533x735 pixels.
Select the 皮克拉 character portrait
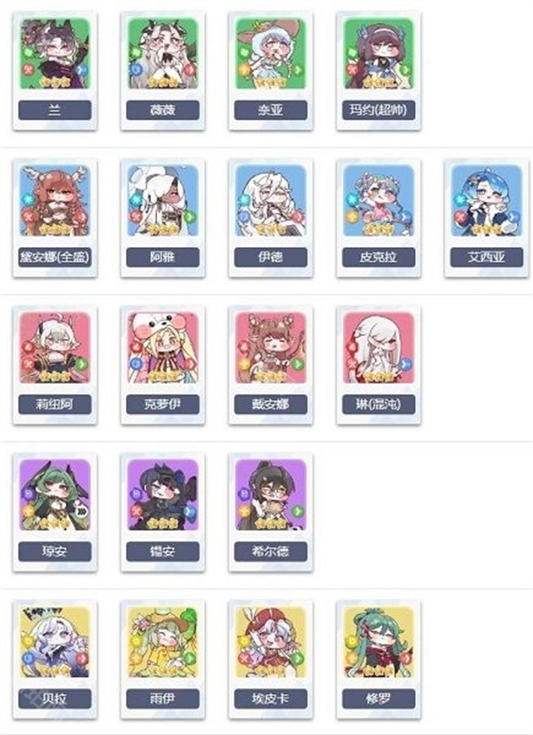378,201
